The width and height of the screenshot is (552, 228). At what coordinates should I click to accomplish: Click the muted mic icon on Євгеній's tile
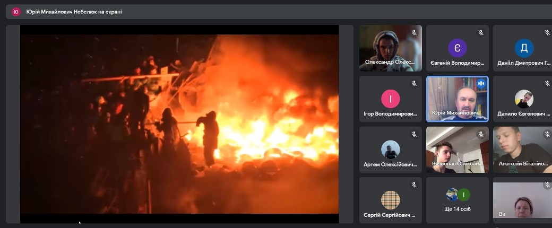tap(481, 33)
